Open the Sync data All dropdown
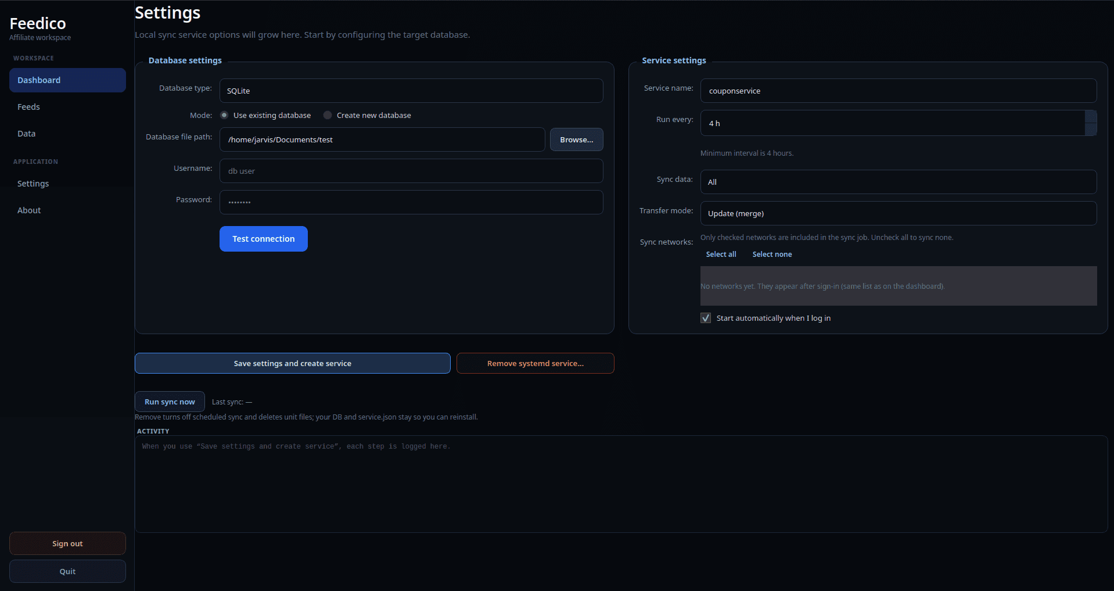The width and height of the screenshot is (1114, 591). tap(899, 182)
